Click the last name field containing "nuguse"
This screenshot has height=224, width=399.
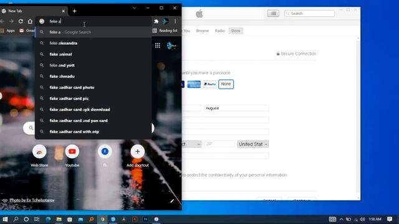236,108
